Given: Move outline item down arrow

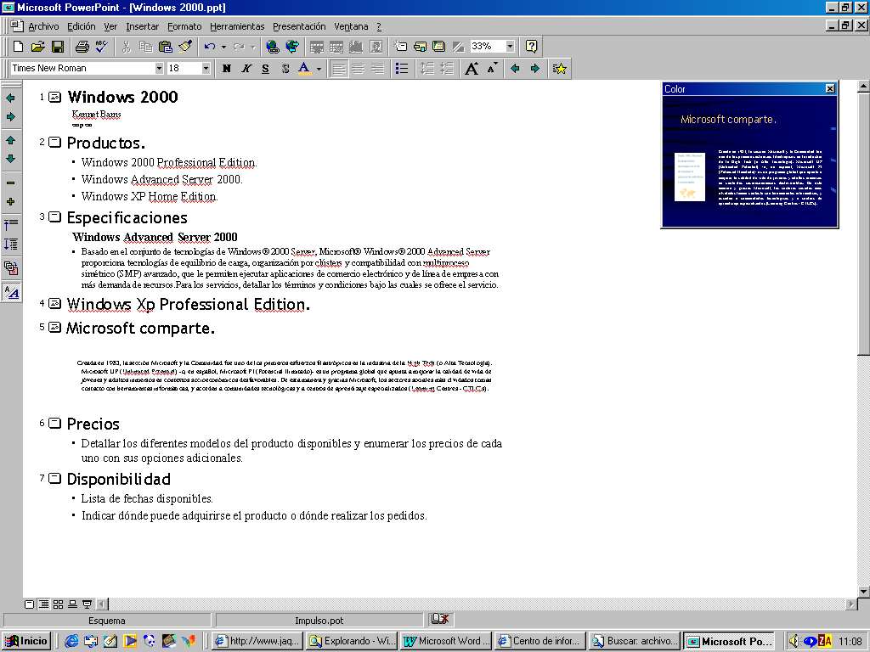Looking at the screenshot, I should (10, 159).
